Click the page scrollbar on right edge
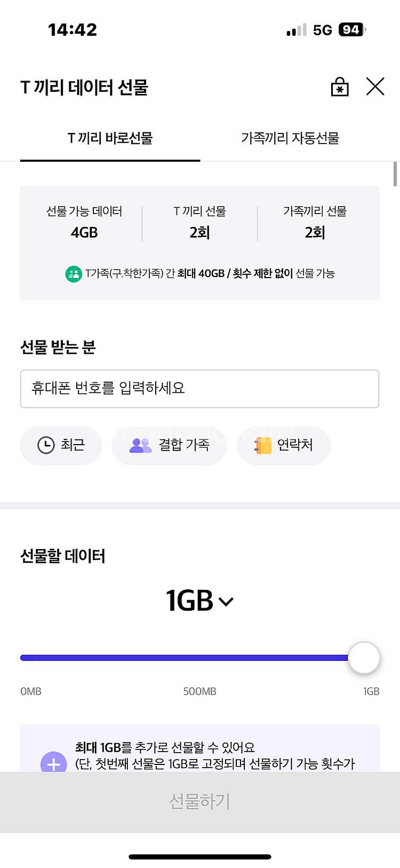400x868 pixels. point(395,174)
